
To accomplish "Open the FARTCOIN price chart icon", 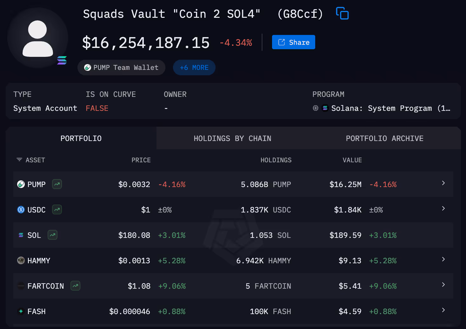I will click(75, 286).
